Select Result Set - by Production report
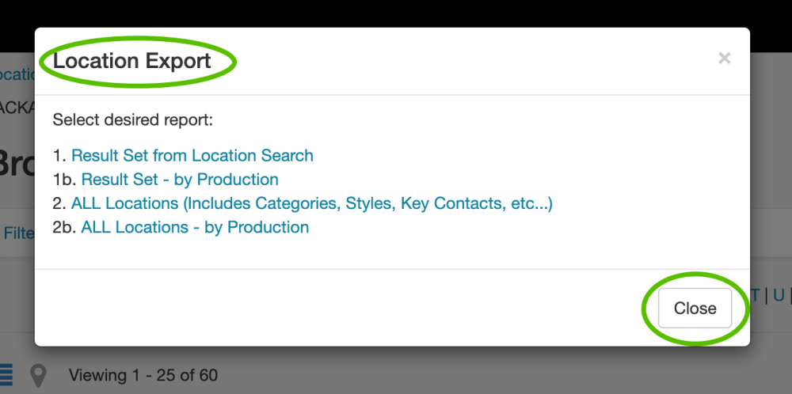 pos(180,180)
